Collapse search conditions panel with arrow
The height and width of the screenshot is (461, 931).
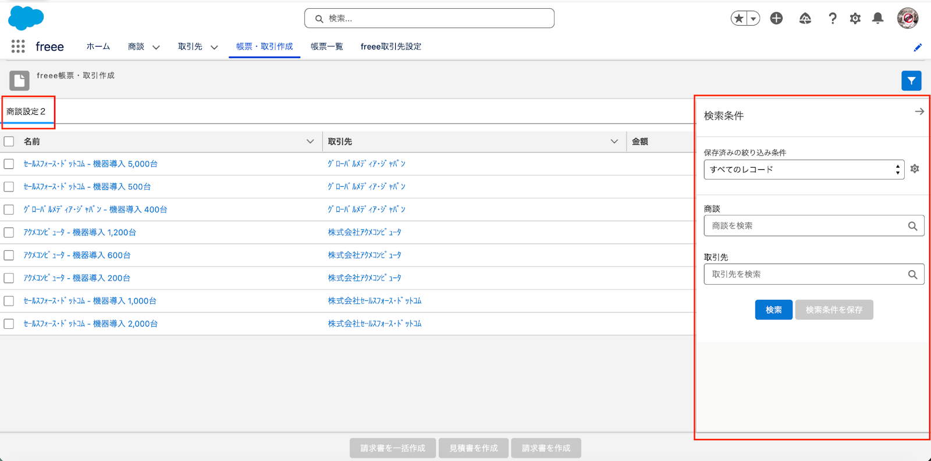tap(919, 111)
